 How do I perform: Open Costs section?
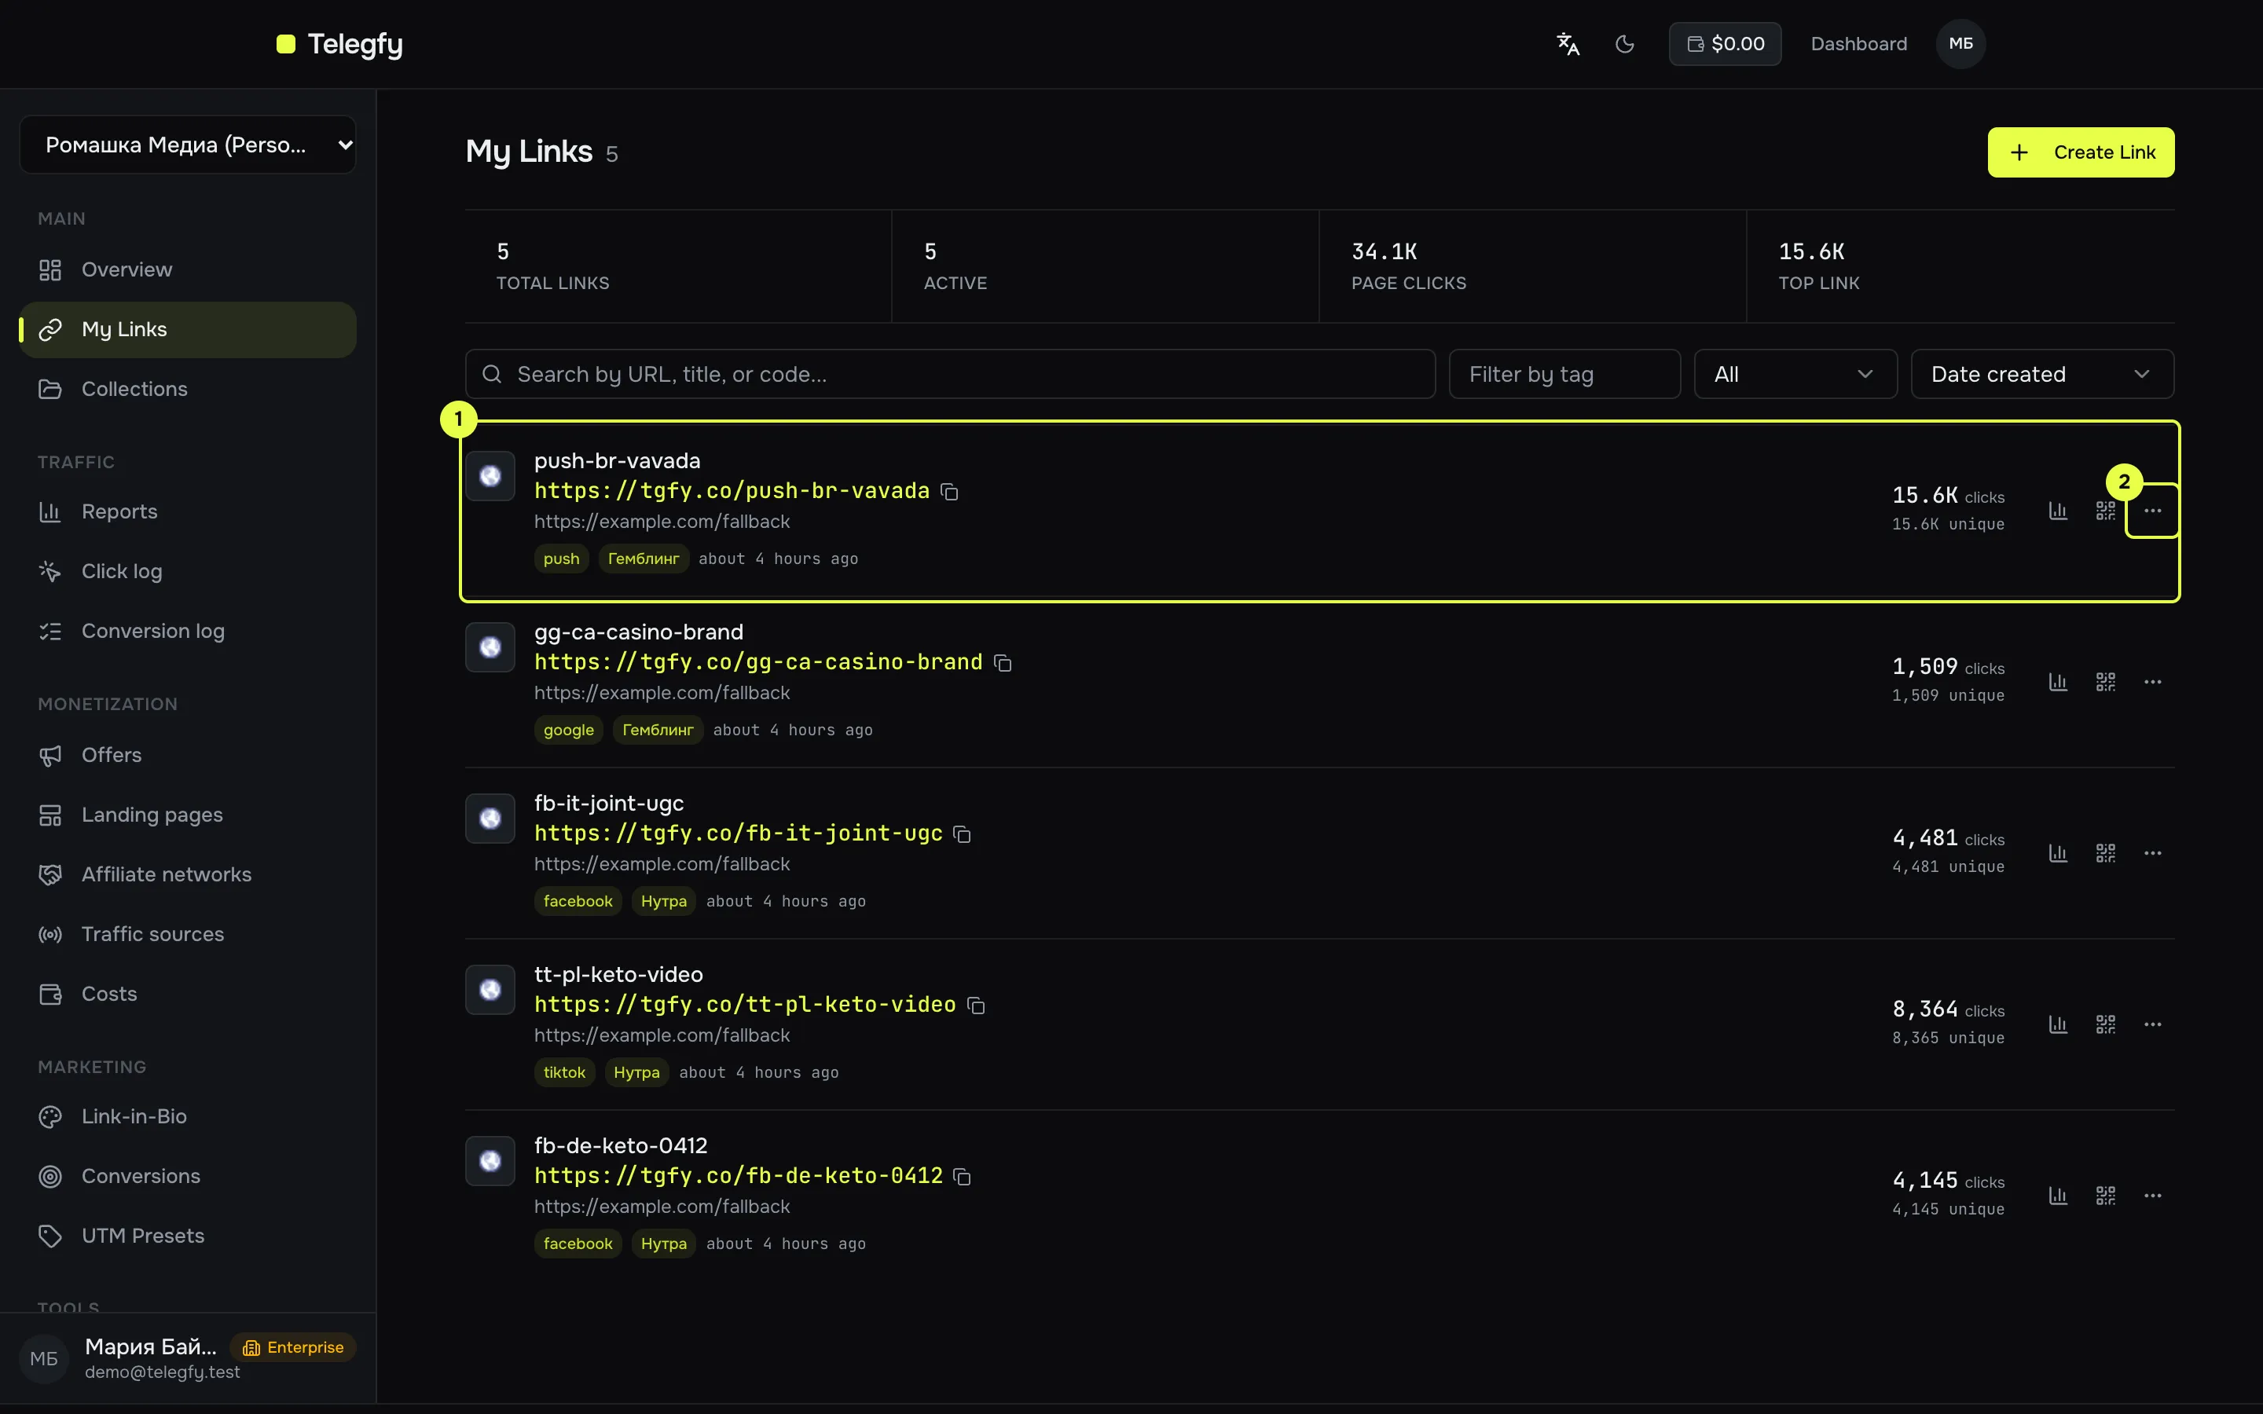click(188, 994)
